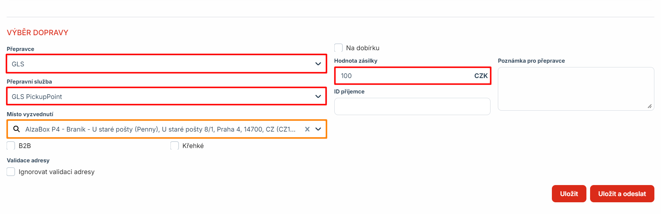This screenshot has width=661, height=214.
Task: Click the Ignorovat validaci adresy label
Action: point(57,172)
